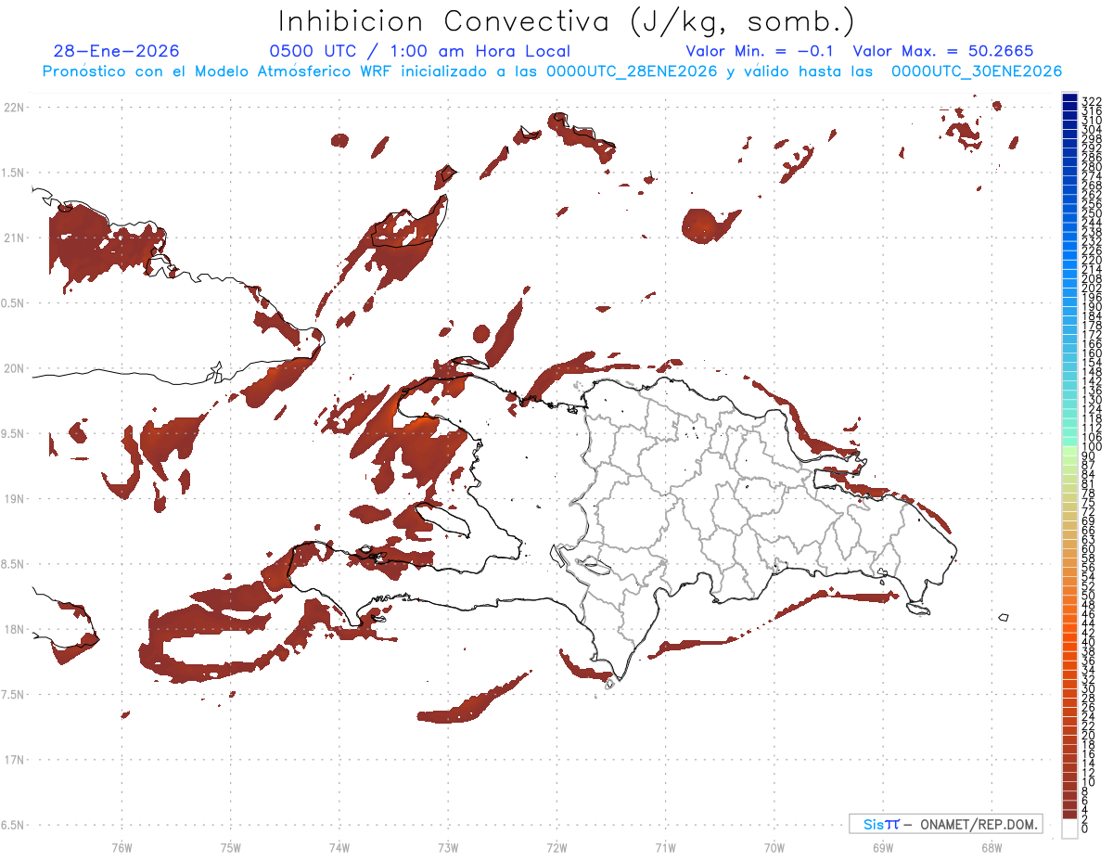The image size is (1113, 860).
Task: Click the '0500 UTC / 1:00 am Hora Local' text
Action: pyautogui.click(x=419, y=52)
